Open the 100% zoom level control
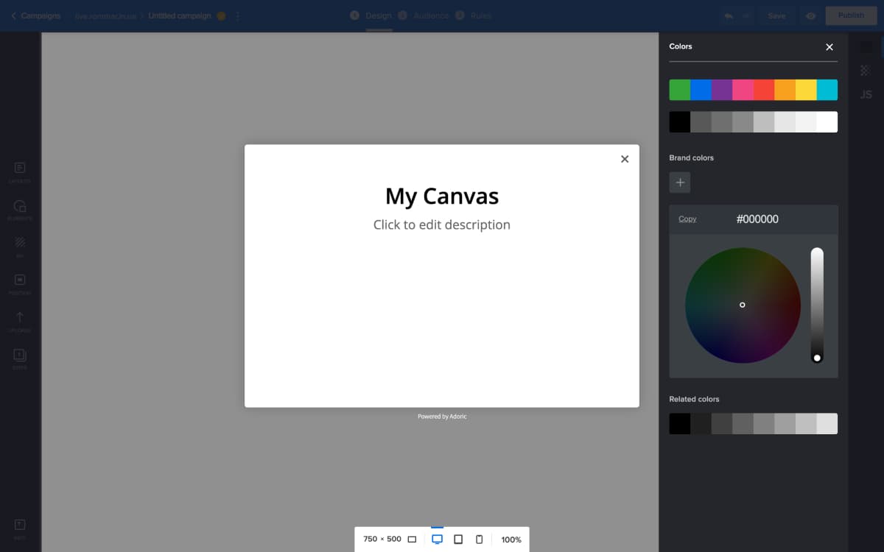The image size is (884, 552). (511, 539)
